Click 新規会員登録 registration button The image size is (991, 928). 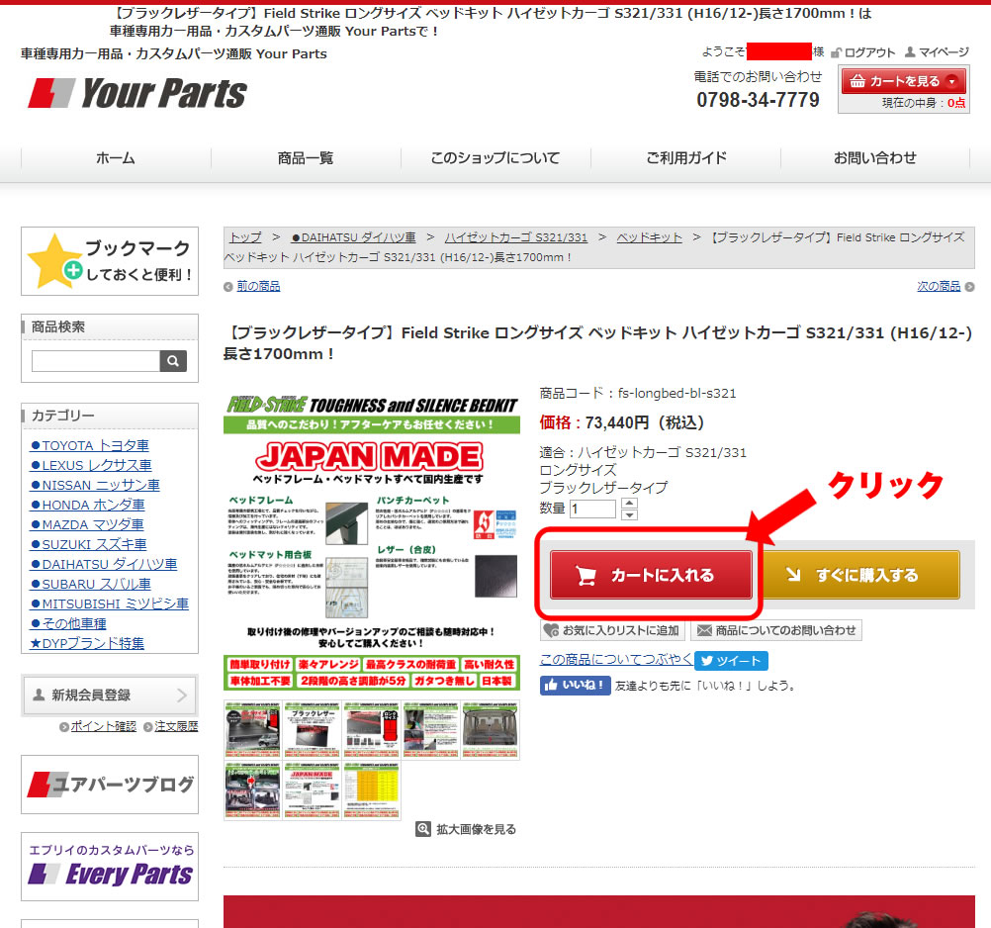[x=110, y=696]
